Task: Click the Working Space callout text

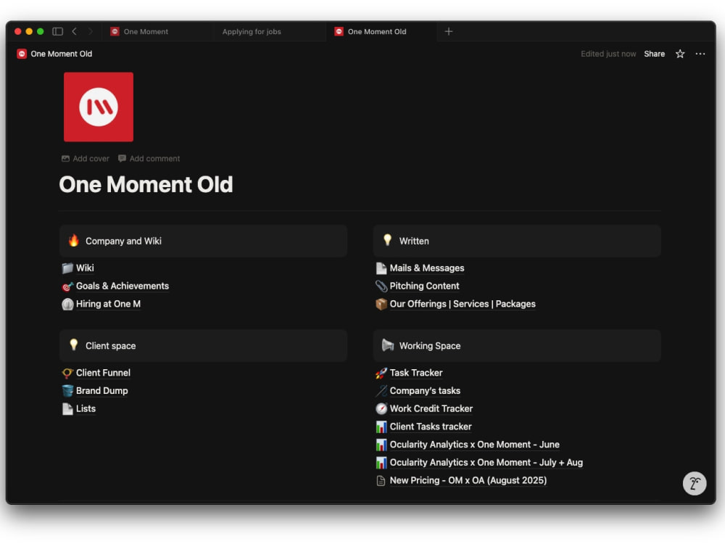Action: pos(430,345)
